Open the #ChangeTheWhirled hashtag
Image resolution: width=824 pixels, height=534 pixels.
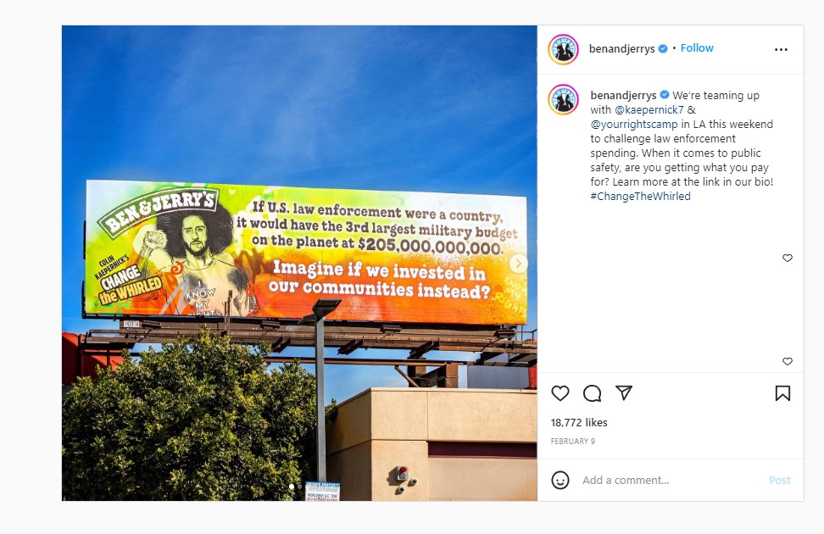(x=640, y=196)
